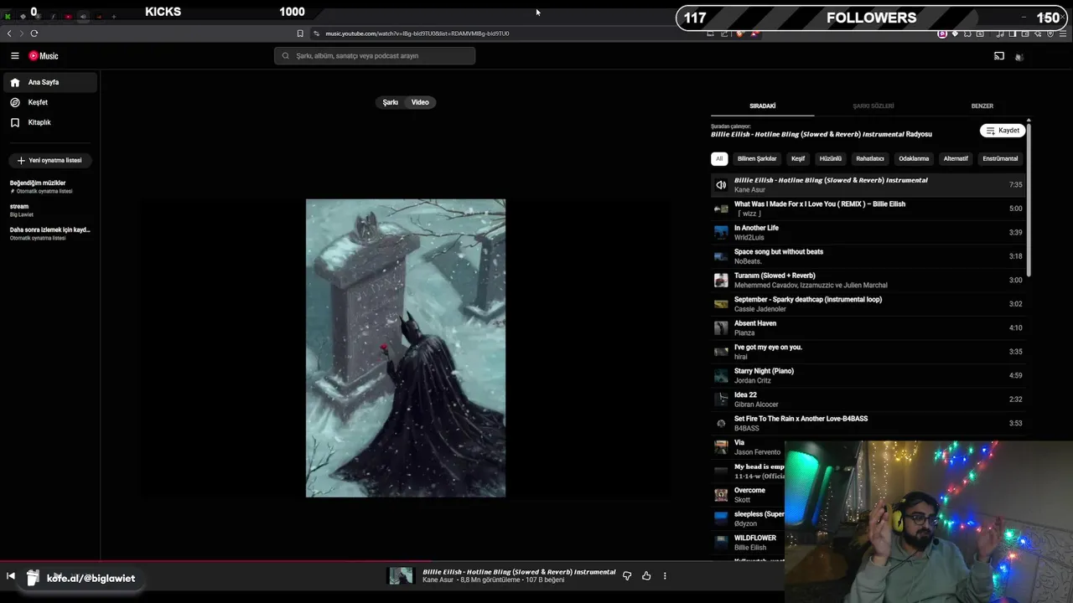Open the browser main menu icon
The height and width of the screenshot is (603, 1073).
(x=1063, y=33)
